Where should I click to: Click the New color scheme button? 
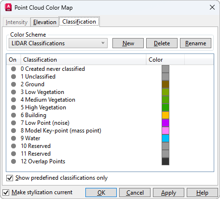128,43
